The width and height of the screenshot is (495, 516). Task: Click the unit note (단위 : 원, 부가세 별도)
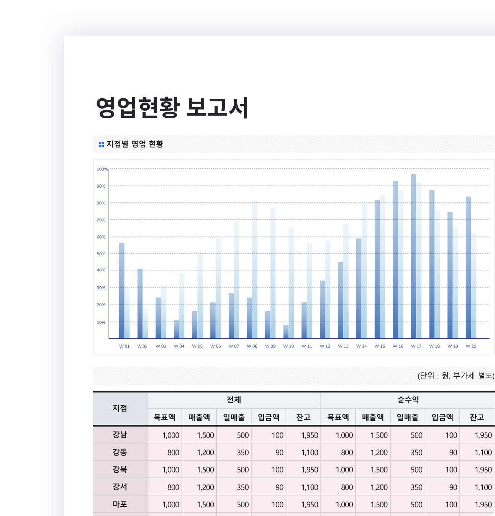coord(456,376)
